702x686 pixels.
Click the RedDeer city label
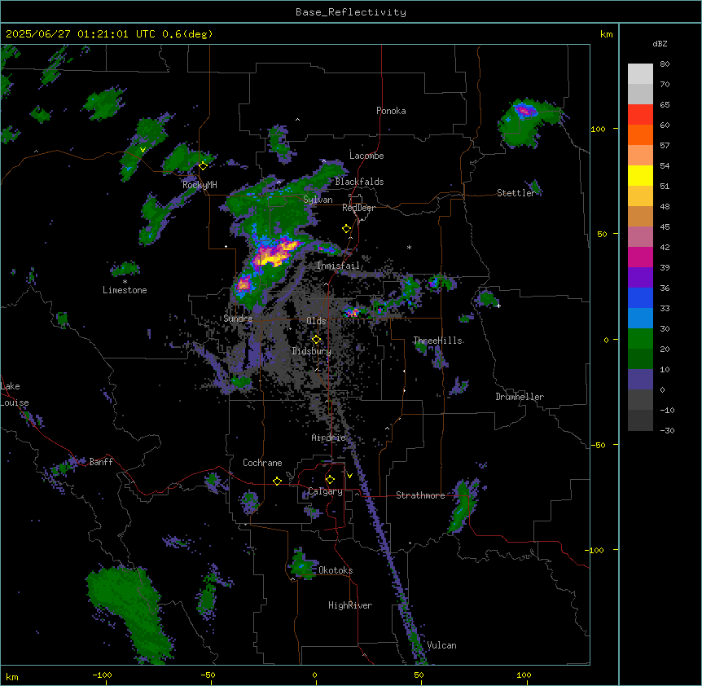[x=358, y=208]
